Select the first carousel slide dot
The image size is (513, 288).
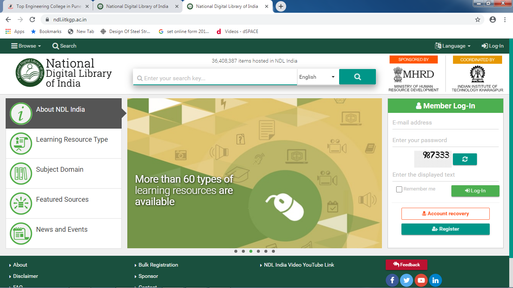tap(236, 251)
